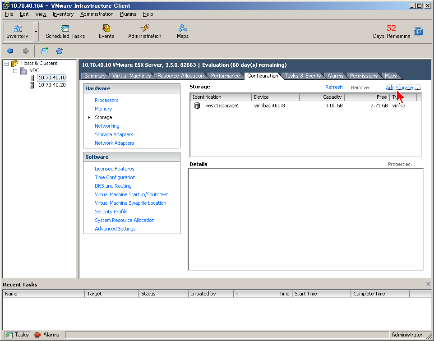Screen dimensions: 434x341
Task: Open Time Configuration settings
Action: pyautogui.click(x=115, y=177)
